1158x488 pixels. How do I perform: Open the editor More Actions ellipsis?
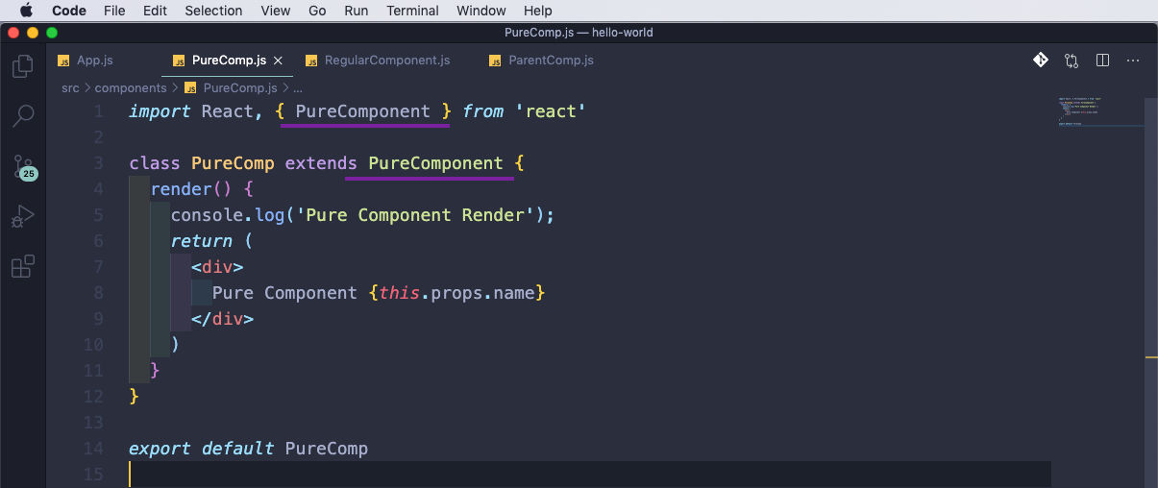(1134, 60)
